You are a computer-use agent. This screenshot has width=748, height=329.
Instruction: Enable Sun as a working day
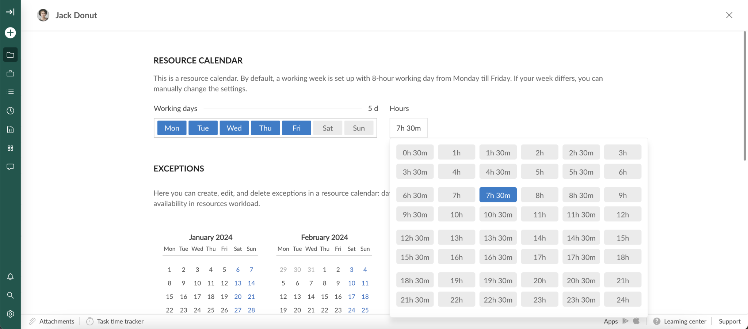click(x=359, y=128)
